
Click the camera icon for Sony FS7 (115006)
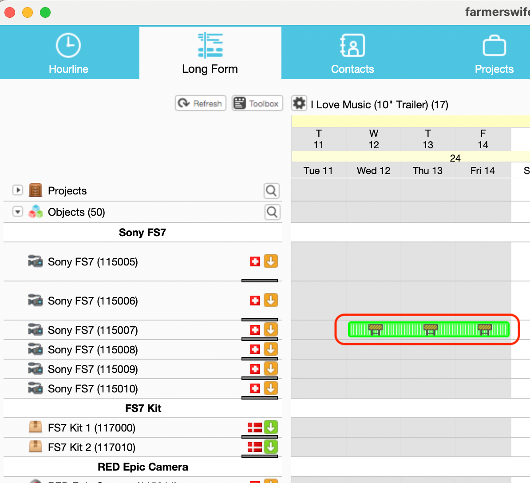tap(35, 301)
